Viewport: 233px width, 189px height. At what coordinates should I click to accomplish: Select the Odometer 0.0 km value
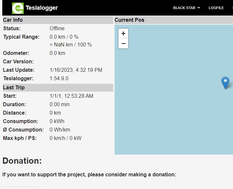click(x=57, y=53)
